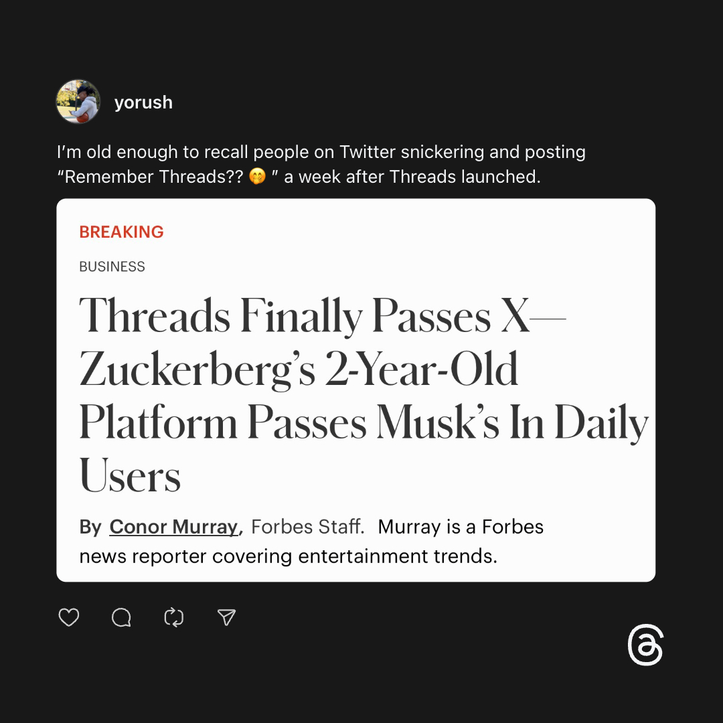Click the Forbes Staff byline text

coord(307,527)
